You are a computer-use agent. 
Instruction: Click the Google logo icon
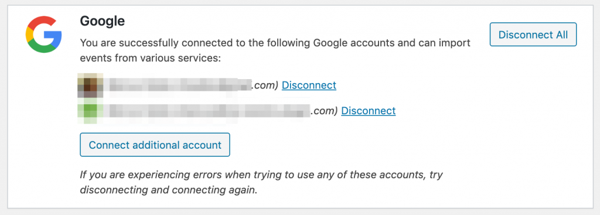[x=43, y=35]
